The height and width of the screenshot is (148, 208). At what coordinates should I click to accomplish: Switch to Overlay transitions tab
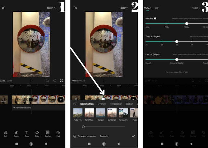click(x=102, y=104)
